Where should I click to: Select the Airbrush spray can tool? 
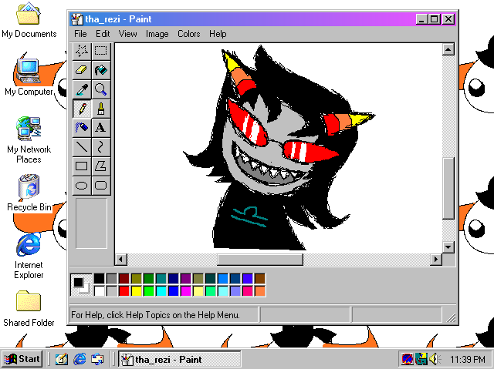coord(82,127)
